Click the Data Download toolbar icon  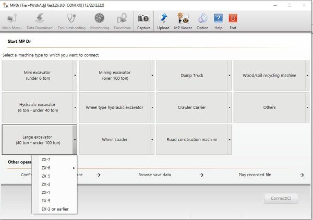coord(40,21)
